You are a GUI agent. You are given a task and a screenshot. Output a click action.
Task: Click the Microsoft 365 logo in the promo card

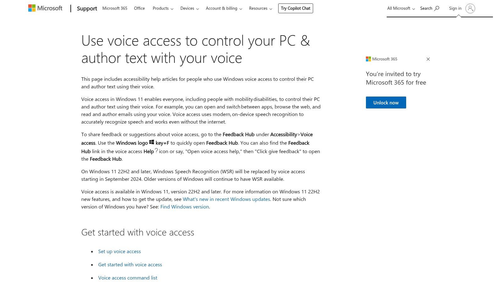point(368,59)
